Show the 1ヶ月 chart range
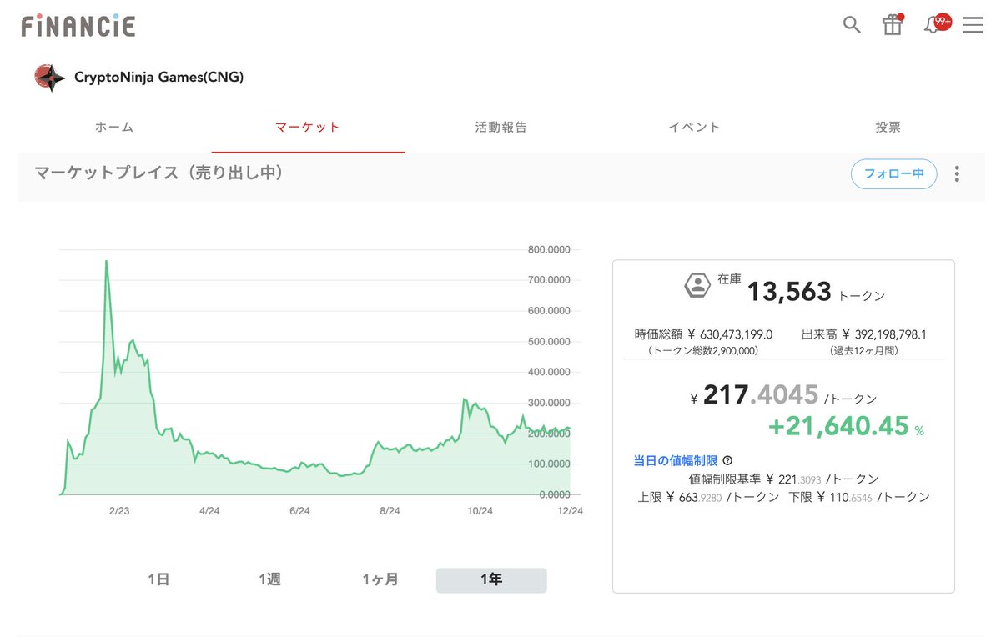Screen dimensions: 1001x637 point(380,579)
